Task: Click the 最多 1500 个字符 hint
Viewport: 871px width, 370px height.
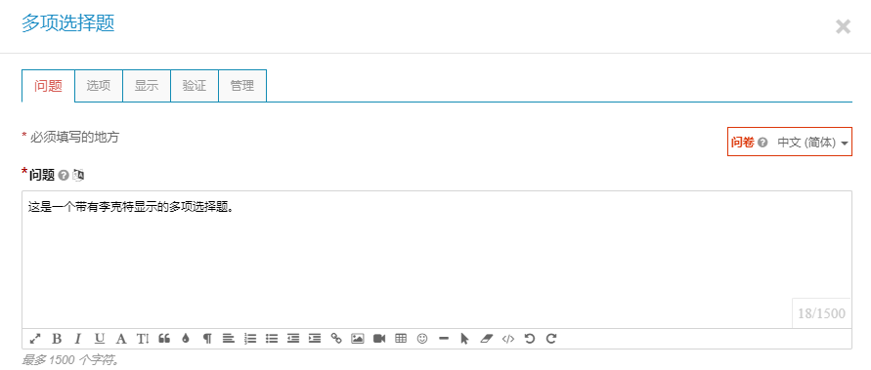Action: (x=70, y=360)
